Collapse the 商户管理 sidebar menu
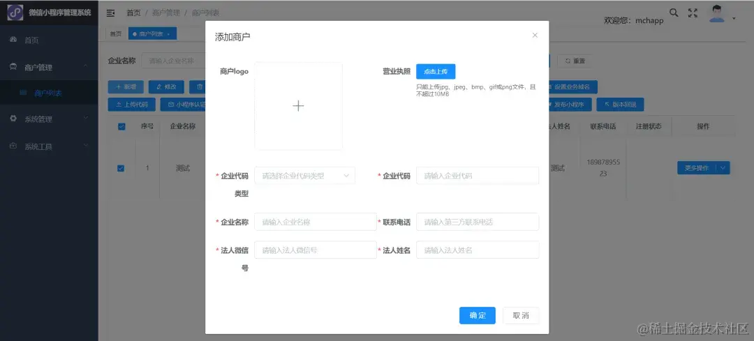The image size is (754, 341). coord(49,68)
